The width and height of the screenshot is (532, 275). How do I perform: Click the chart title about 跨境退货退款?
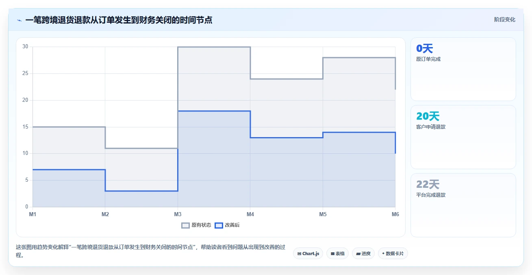click(119, 20)
